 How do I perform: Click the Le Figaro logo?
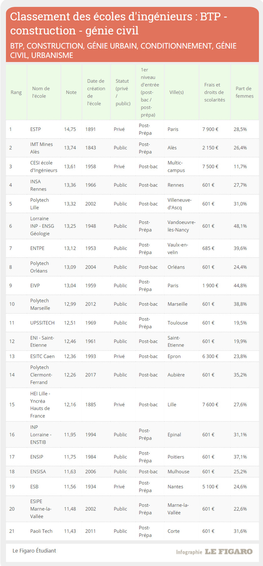click(x=228, y=551)
